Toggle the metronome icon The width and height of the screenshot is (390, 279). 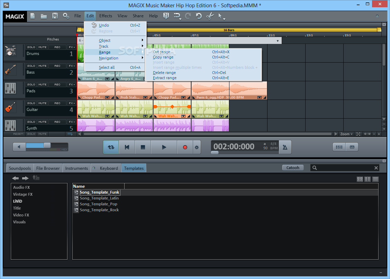coord(285,147)
